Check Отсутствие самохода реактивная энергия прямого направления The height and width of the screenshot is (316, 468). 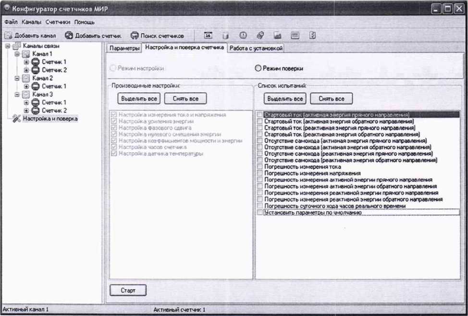259,154
